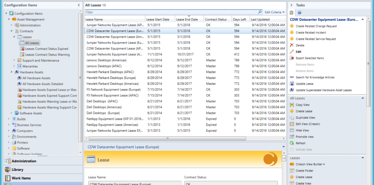Image resolution: width=374 pixels, height=185 pixels.
Task: Collapse the lease details preview chevron
Action: 283,147
